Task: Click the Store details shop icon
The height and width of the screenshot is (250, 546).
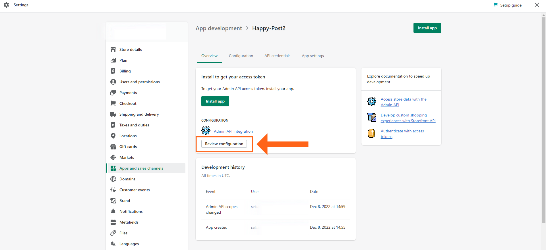Action: pyautogui.click(x=113, y=49)
